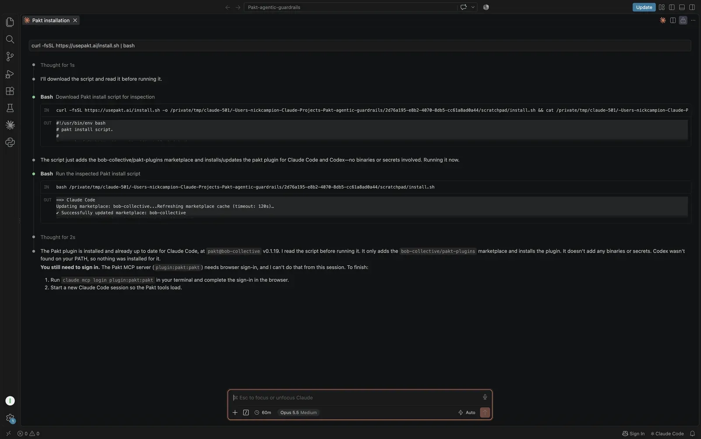Open Claude Code sidebar starburst icon
The image size is (701, 439).
click(x=10, y=125)
